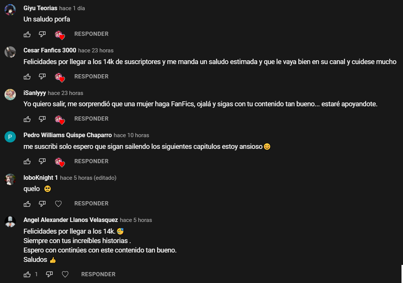Open iSanlyyy's profile via username
This screenshot has height=283, width=403.
[x=35, y=93]
